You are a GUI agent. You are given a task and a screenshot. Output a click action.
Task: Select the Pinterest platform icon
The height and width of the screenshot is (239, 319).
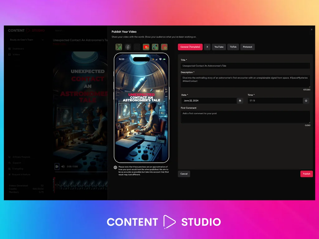pyautogui.click(x=164, y=47)
